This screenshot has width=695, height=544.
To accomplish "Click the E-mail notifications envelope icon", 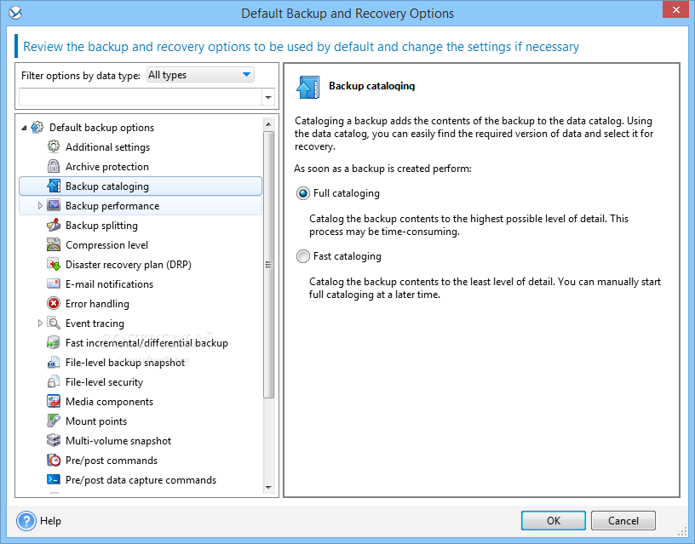I will click(54, 283).
